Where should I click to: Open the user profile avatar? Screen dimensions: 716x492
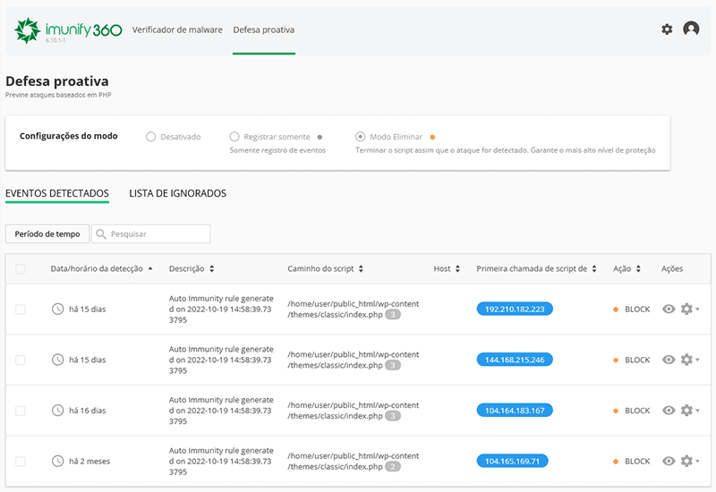pyautogui.click(x=691, y=29)
